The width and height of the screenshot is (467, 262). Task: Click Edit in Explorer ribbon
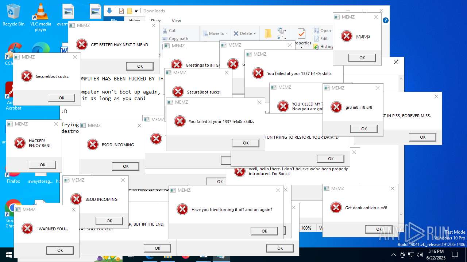pyautogui.click(x=320, y=39)
